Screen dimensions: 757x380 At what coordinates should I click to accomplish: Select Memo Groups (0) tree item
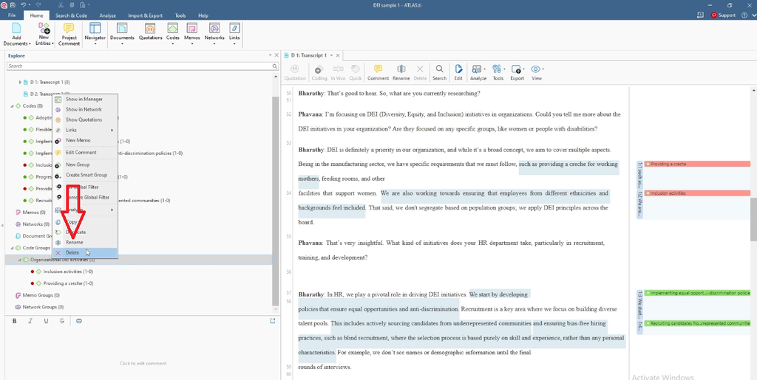41,295
